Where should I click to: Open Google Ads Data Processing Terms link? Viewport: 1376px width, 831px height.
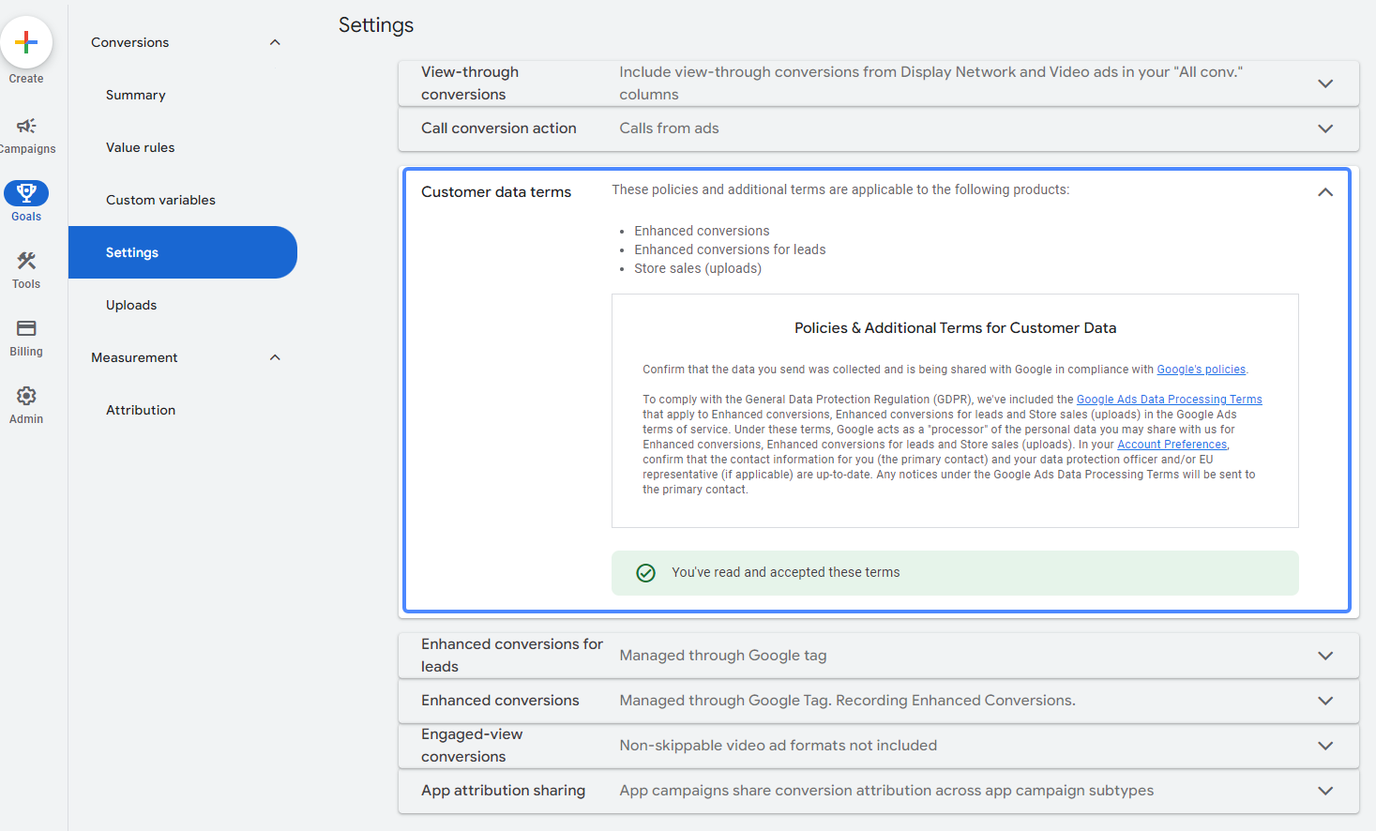(x=1169, y=400)
